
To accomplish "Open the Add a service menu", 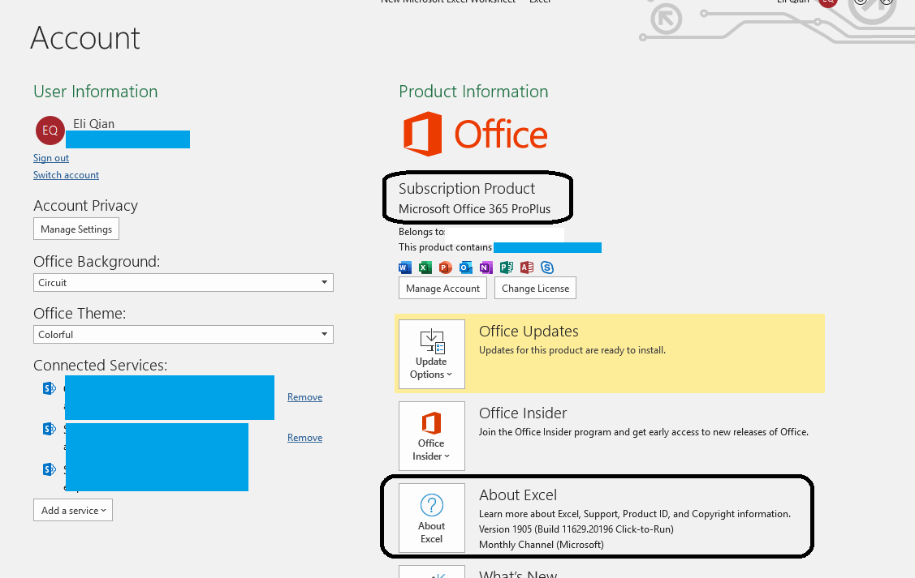I will point(73,511).
